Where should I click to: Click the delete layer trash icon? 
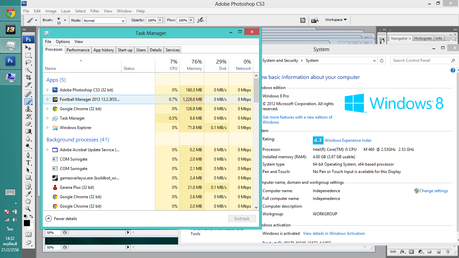(448, 252)
